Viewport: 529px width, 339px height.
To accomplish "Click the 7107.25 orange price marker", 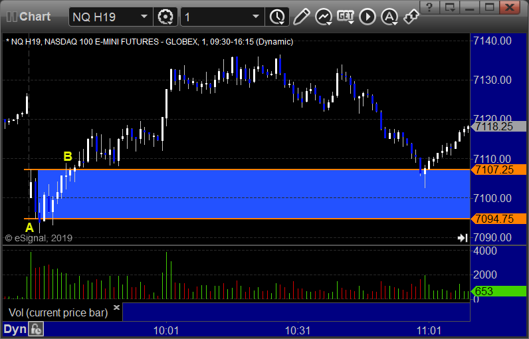I will (x=498, y=169).
